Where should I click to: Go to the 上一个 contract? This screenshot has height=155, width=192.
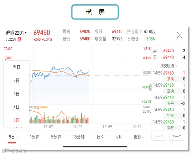[159, 137]
